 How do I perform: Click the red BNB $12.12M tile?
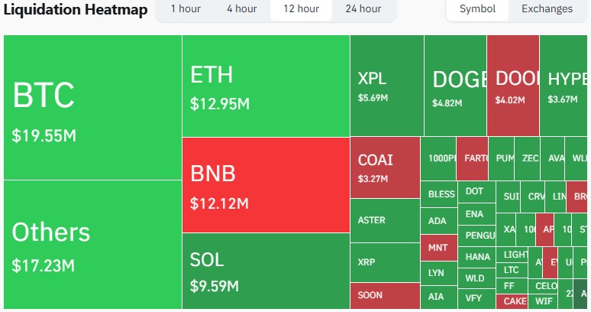click(x=266, y=185)
